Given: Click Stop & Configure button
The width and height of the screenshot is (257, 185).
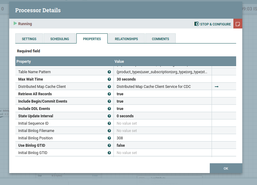Looking at the screenshot, I should [213, 24].
